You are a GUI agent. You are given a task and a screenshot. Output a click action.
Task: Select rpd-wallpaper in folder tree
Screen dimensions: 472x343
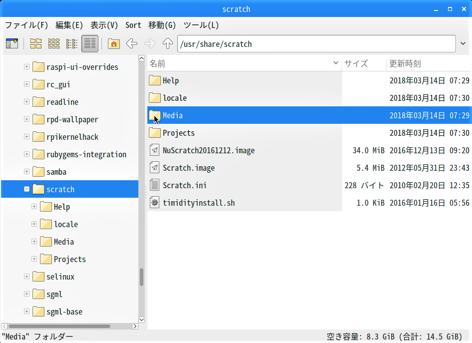pyautogui.click(x=72, y=119)
